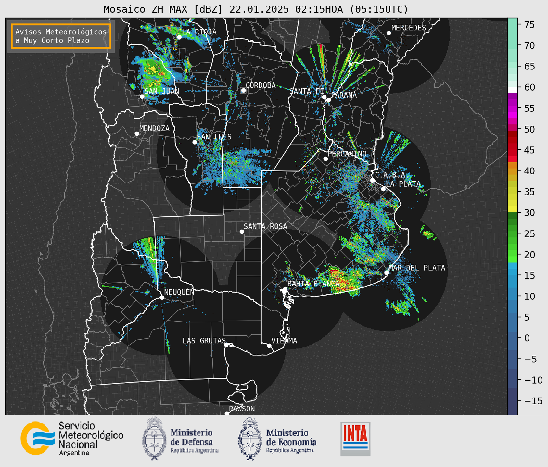The height and width of the screenshot is (467, 548).
Task: Click the orange 40 dBZ color band
Action: point(513,171)
